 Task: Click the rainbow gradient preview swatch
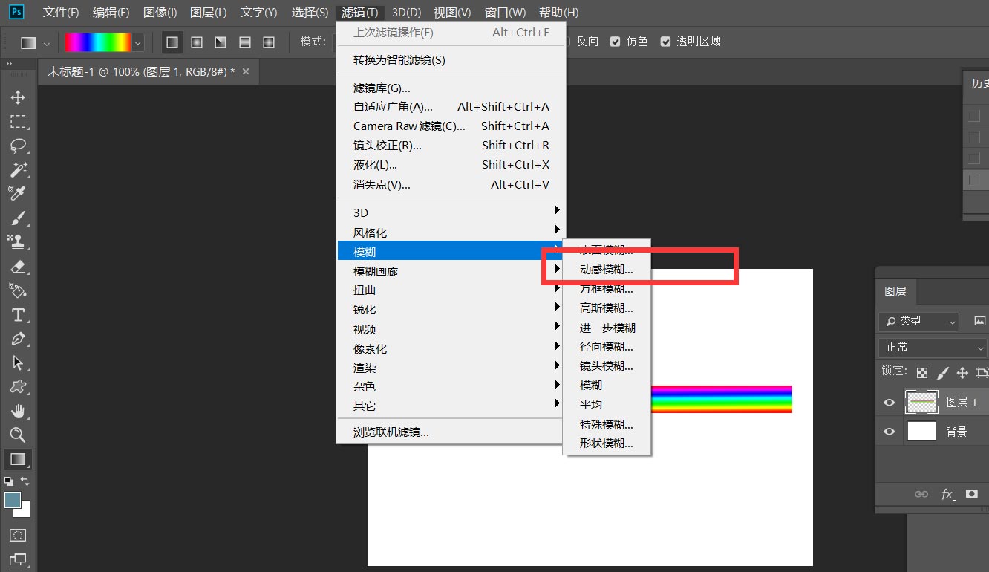(97, 42)
